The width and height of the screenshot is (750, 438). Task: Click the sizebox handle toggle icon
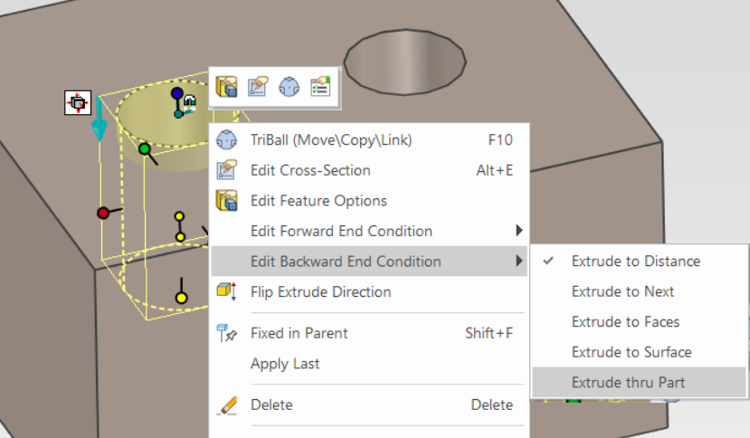[x=78, y=103]
